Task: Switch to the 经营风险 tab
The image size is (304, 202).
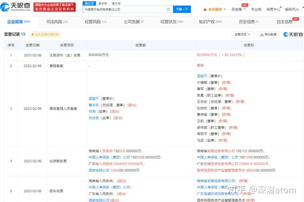Action: (x=96, y=22)
